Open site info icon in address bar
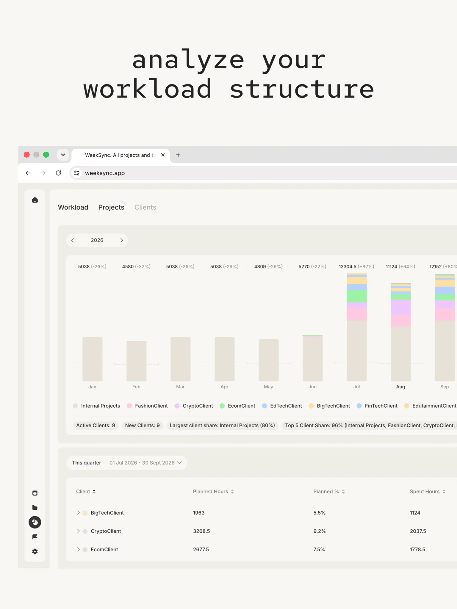Image resolution: width=457 pixels, height=609 pixels. click(76, 173)
